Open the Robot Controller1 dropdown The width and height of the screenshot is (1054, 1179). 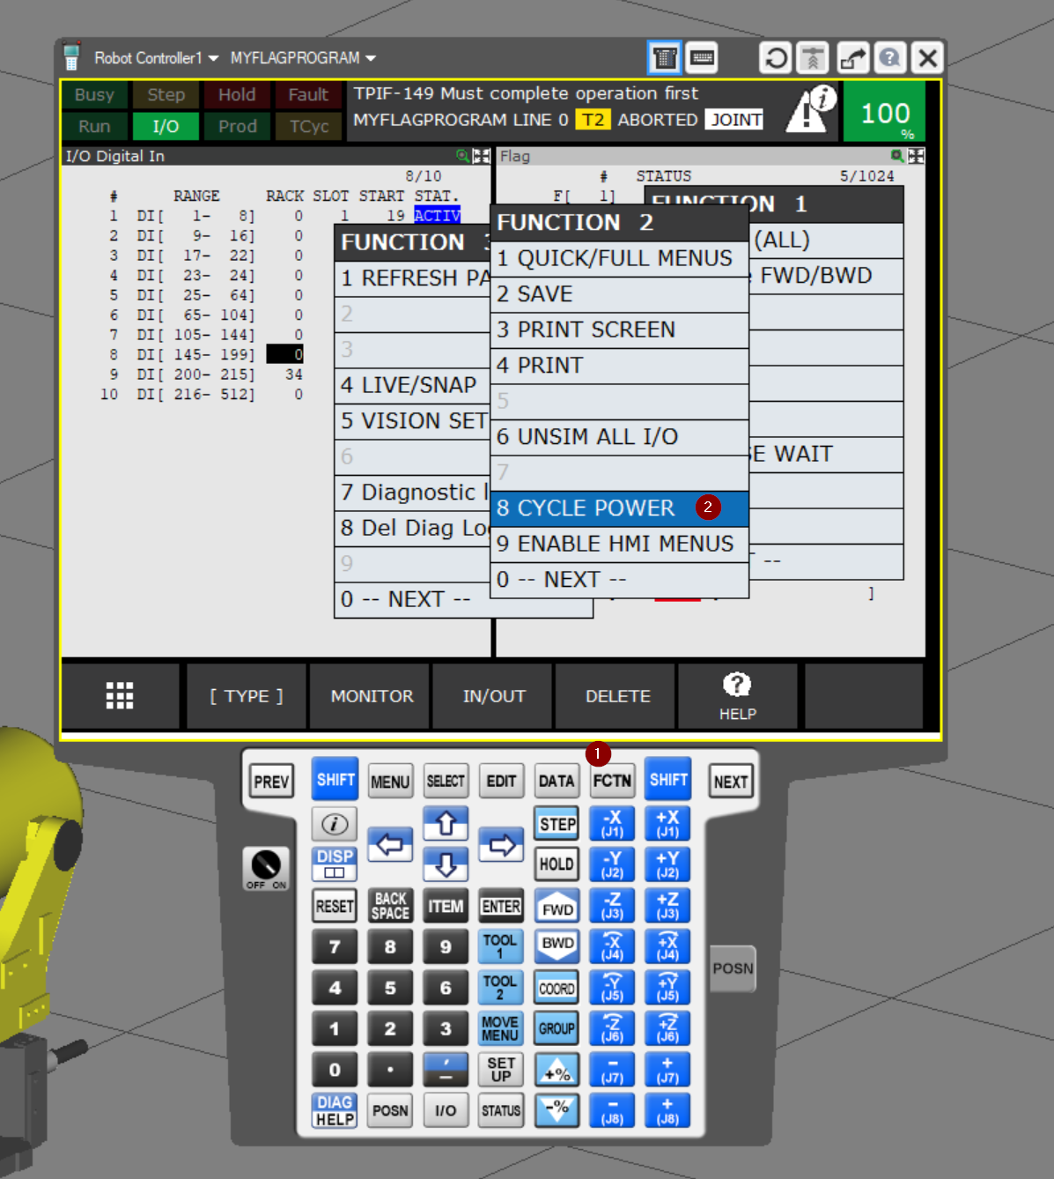click(156, 58)
